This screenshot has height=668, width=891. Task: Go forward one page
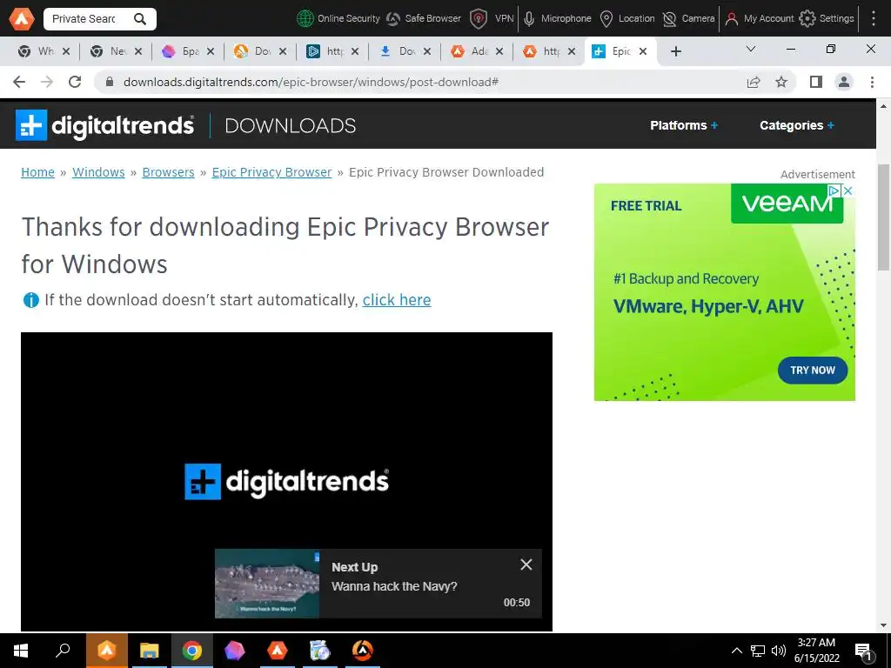pos(47,82)
